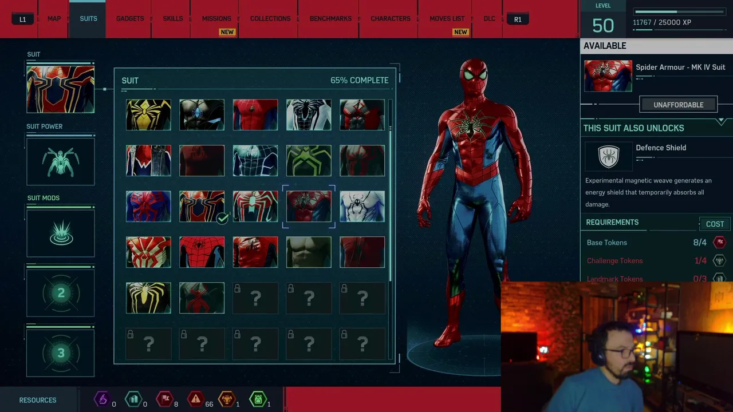Click the RESOURCES label at the bottom
The height and width of the screenshot is (412, 733).
tap(38, 400)
